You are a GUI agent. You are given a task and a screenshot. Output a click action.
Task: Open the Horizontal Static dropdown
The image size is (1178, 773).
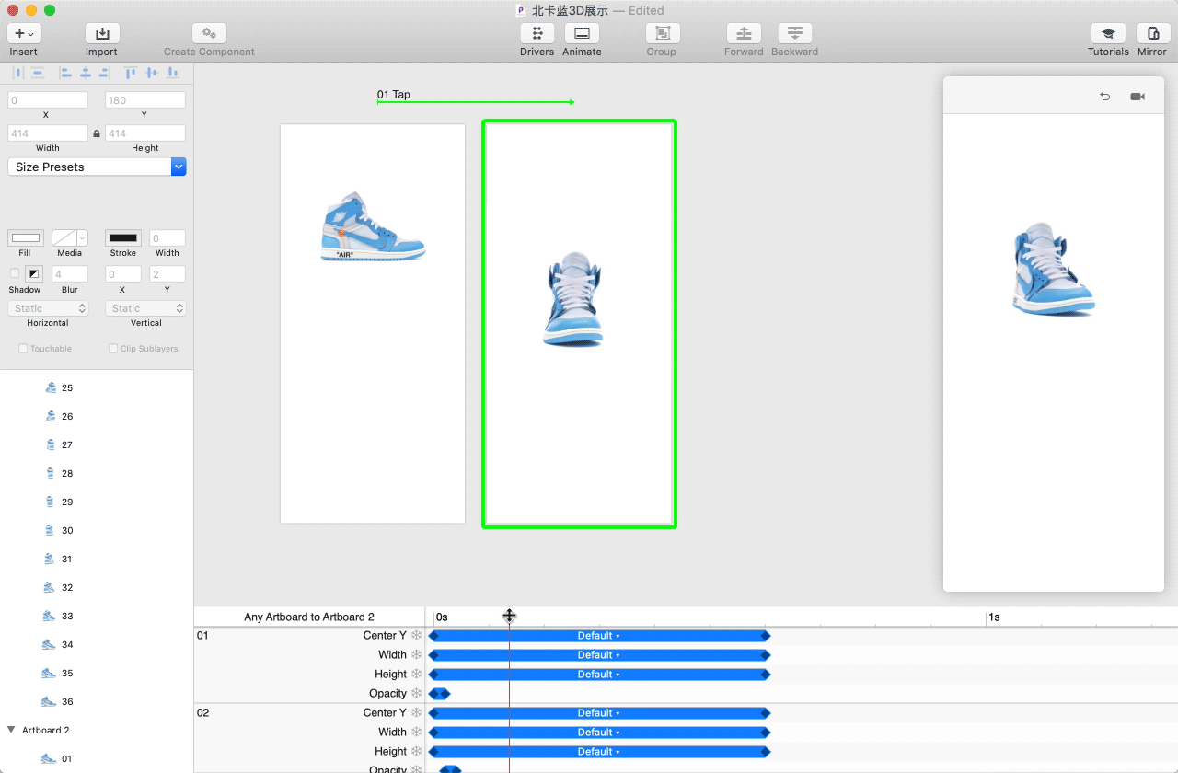tap(48, 308)
